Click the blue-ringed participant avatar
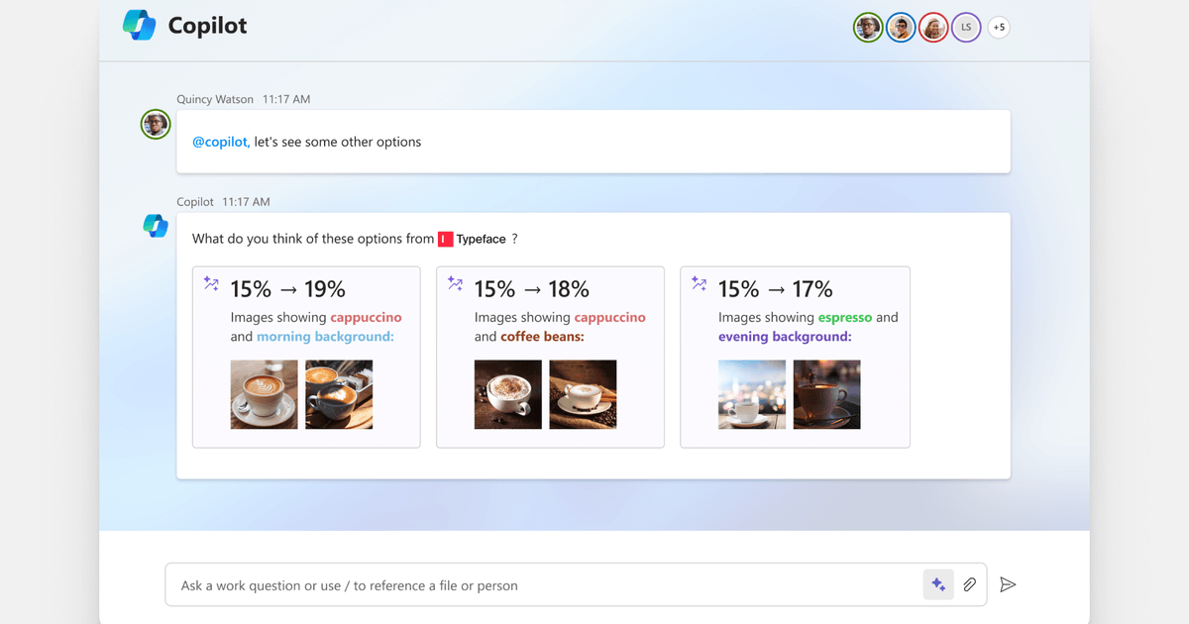1189x624 pixels. [901, 27]
